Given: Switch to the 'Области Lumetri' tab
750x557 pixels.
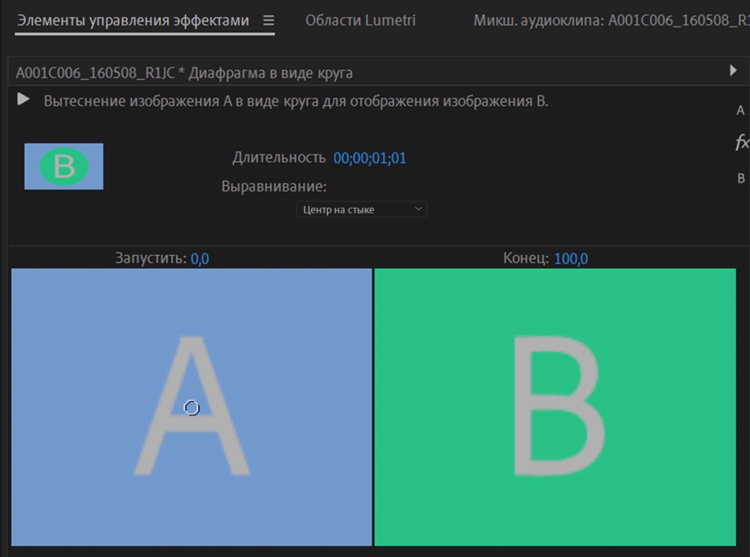Looking at the screenshot, I should coord(361,20).
